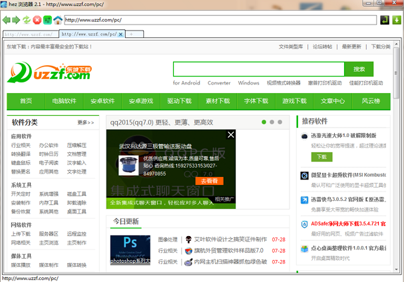Open the 文章中心 navigation item
The height and width of the screenshot is (282, 404).
[x=333, y=101]
